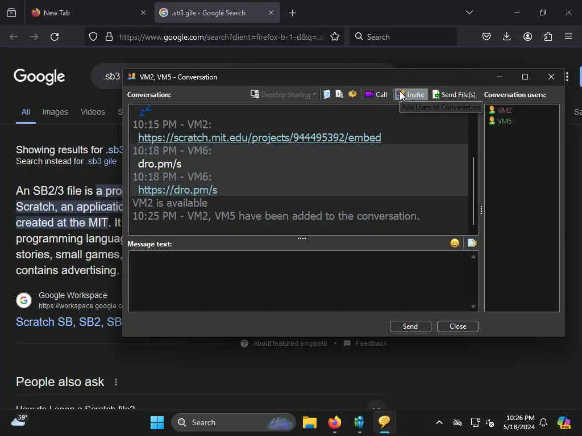This screenshot has width=582, height=436.
Task: Close the .sb3 gile Google Search tab
Action: click(x=271, y=12)
